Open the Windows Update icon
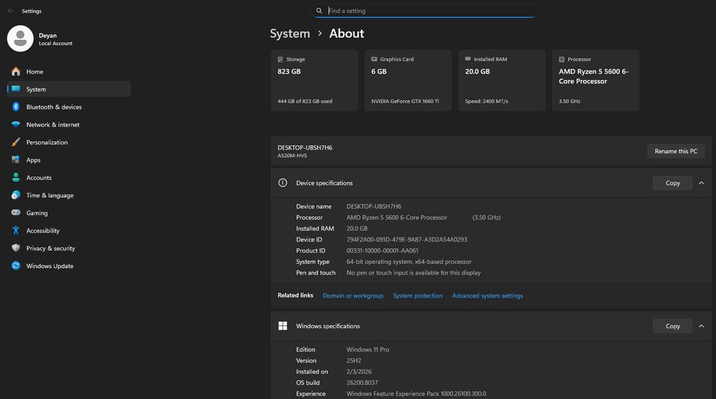The width and height of the screenshot is (716, 399). click(16, 266)
